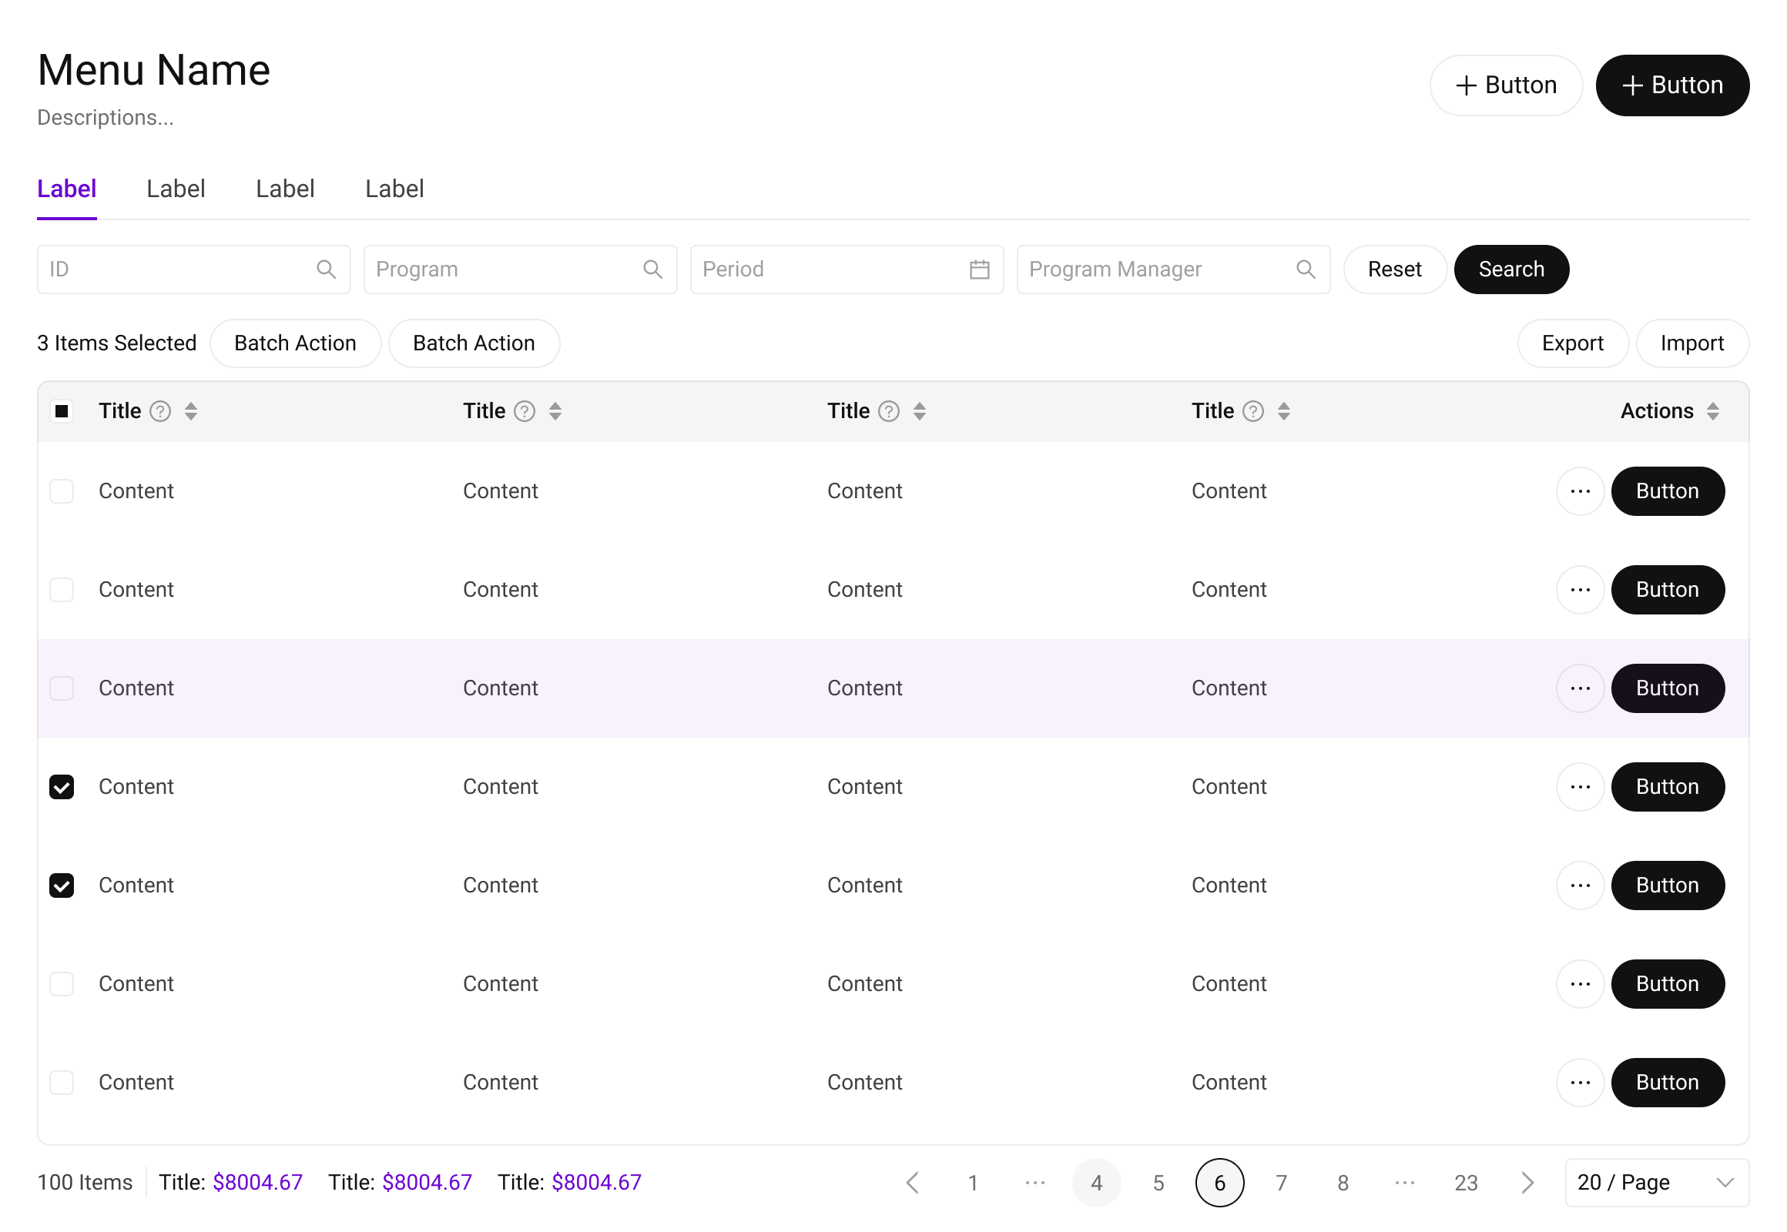The width and height of the screenshot is (1787, 1232).
Task: Click sort arrows on the second Title column
Action: [x=555, y=411]
